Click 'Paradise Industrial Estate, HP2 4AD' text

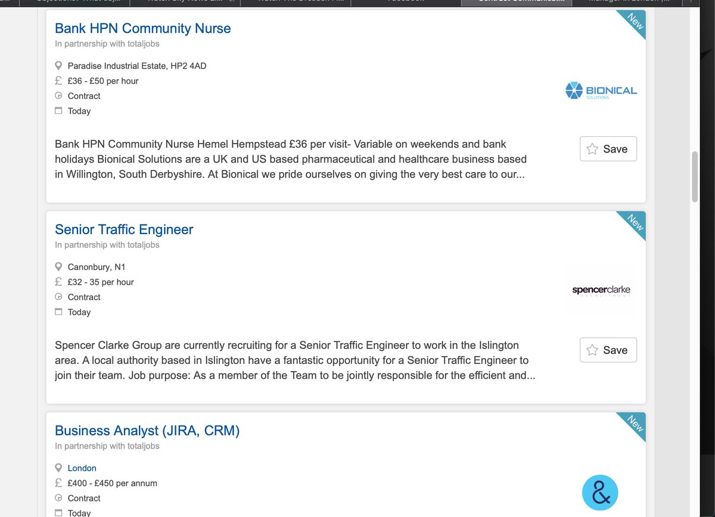coord(137,66)
